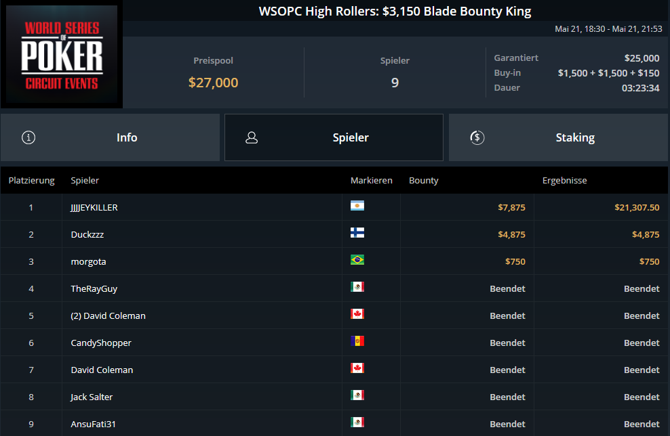670x436 pixels.
Task: Click the Andorra flag next to CandyShopper
Action: 357,341
